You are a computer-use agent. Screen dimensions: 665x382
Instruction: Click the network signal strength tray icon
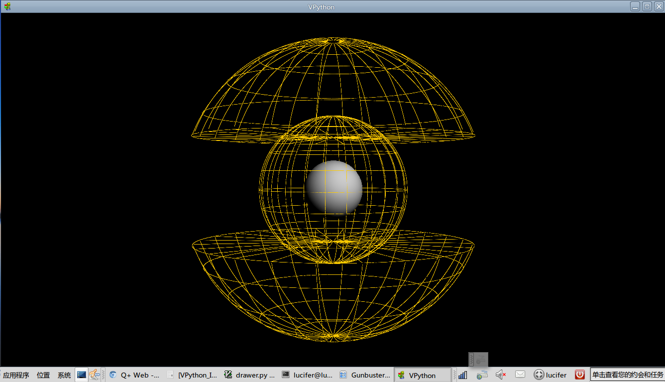tap(462, 374)
